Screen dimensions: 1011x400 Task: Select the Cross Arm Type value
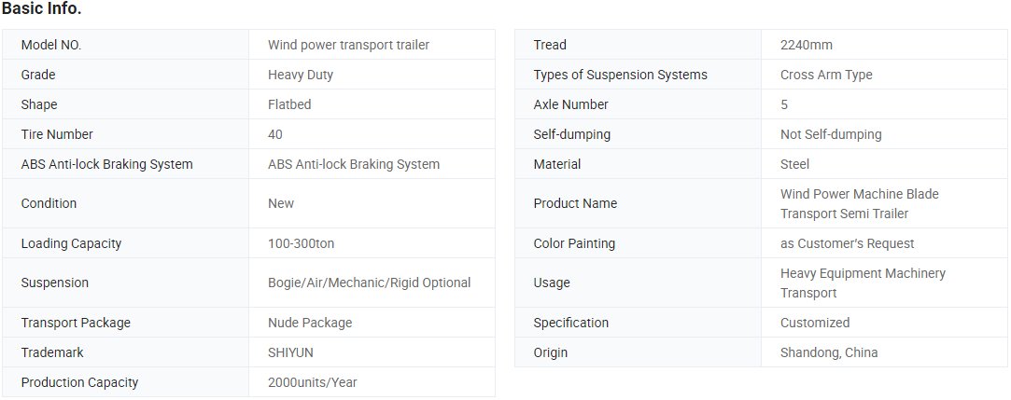(x=826, y=75)
